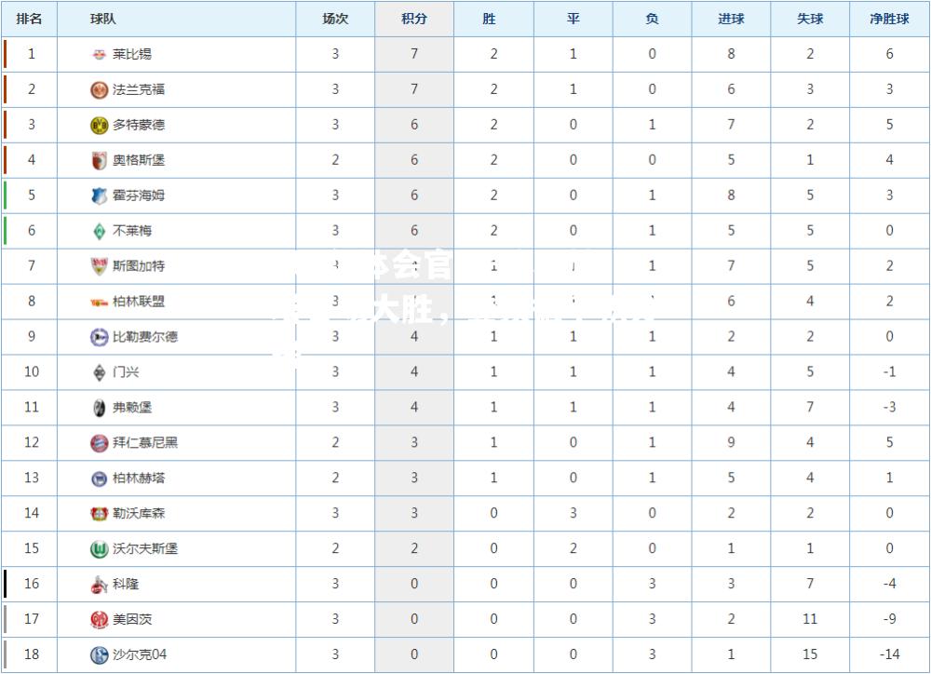Screen dimensions: 931x674
Task: Click the Wolfsburg (沃尔夫斯堡) green logo
Action: coord(99,549)
